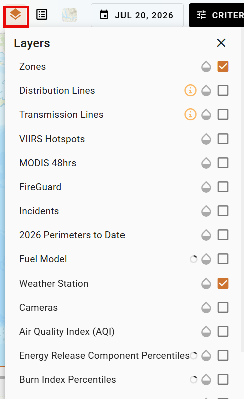Enable the Distribution Lines checkbox

223,90
